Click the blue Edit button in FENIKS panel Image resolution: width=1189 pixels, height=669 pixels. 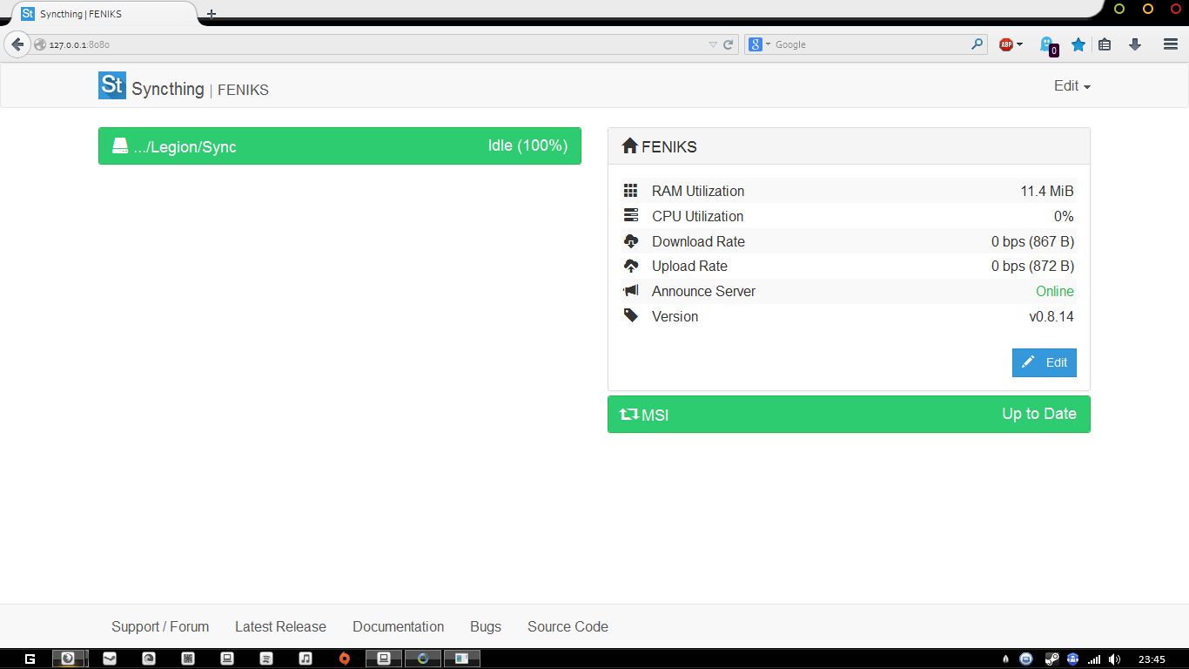pyautogui.click(x=1045, y=362)
